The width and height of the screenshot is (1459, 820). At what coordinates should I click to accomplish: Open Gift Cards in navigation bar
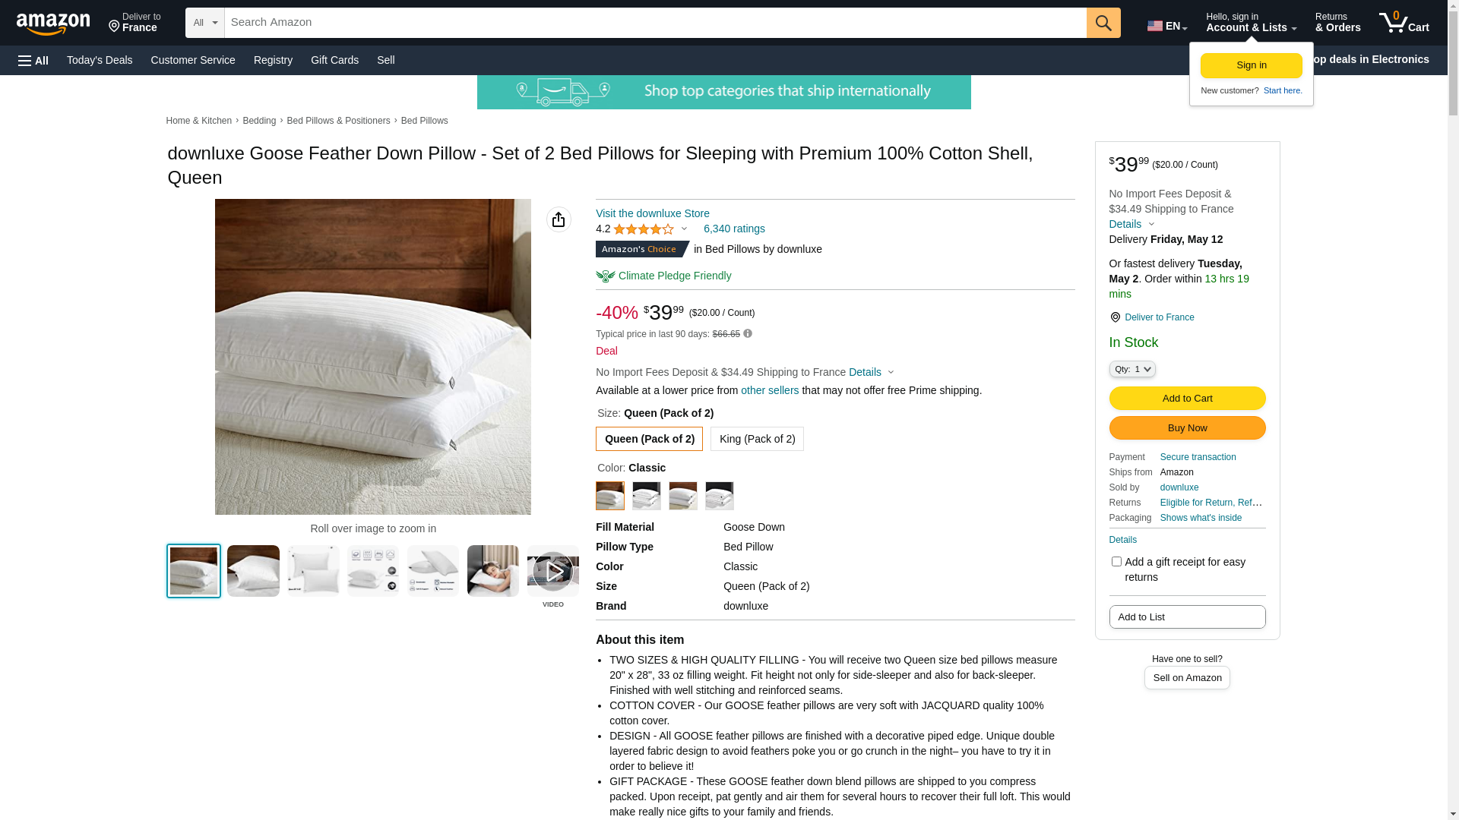click(x=334, y=60)
